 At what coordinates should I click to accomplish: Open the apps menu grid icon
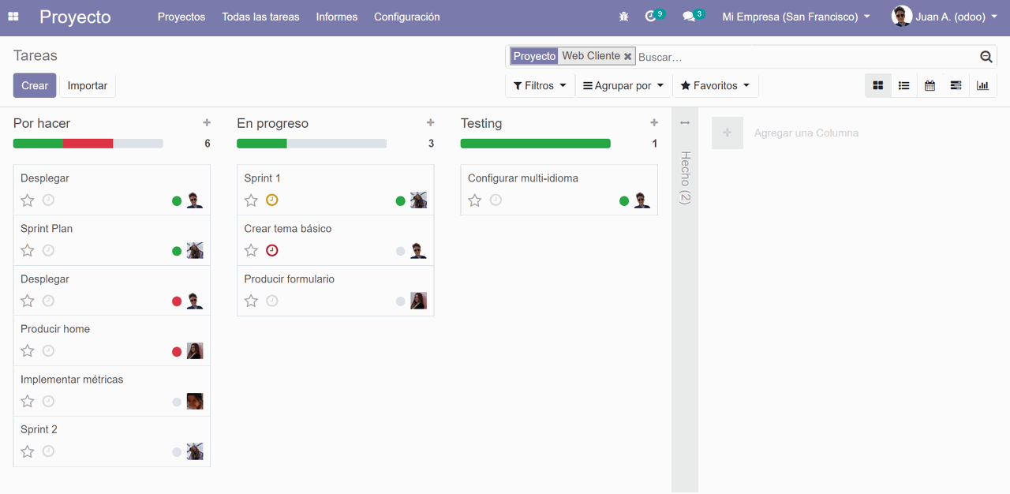click(x=13, y=16)
